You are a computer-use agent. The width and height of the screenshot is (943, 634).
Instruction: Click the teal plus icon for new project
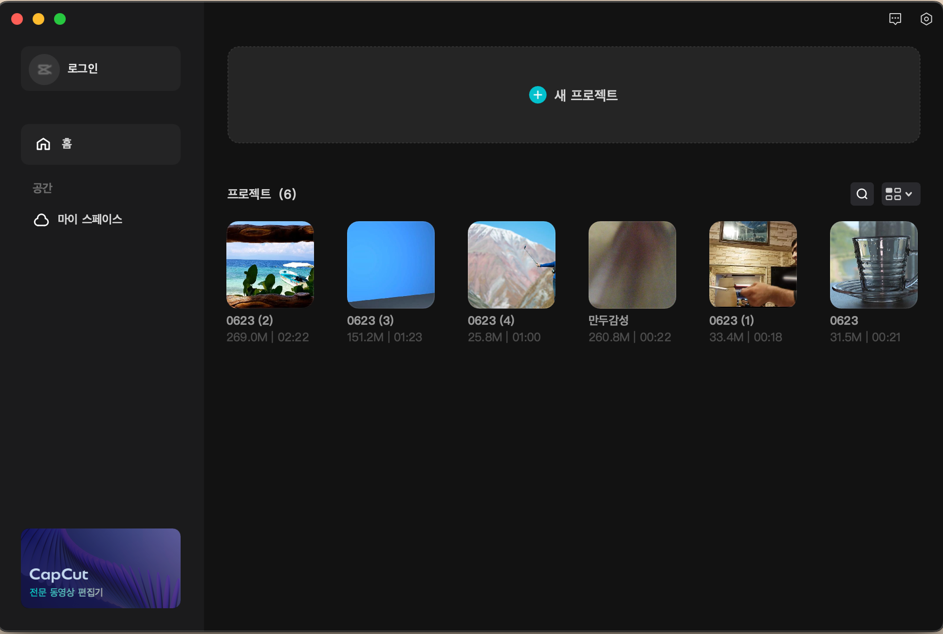tap(537, 95)
